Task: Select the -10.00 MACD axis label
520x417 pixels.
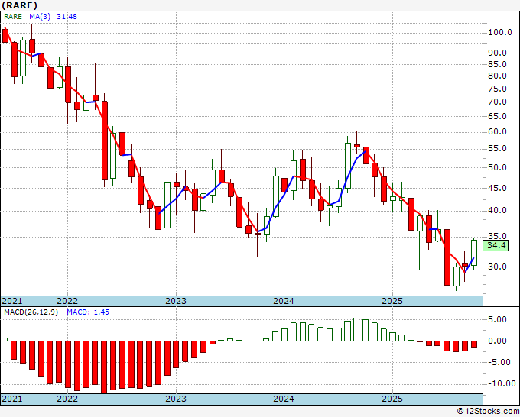Action: click(500, 384)
